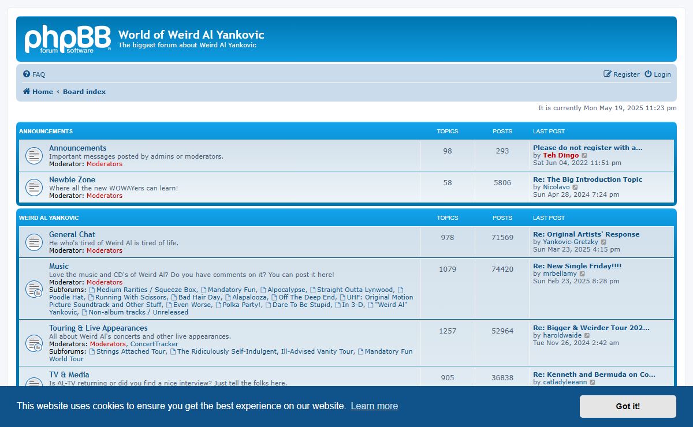693x427 pixels.
Task: View latest post icon next to Yankovic-Gretzky
Action: pyautogui.click(x=604, y=242)
